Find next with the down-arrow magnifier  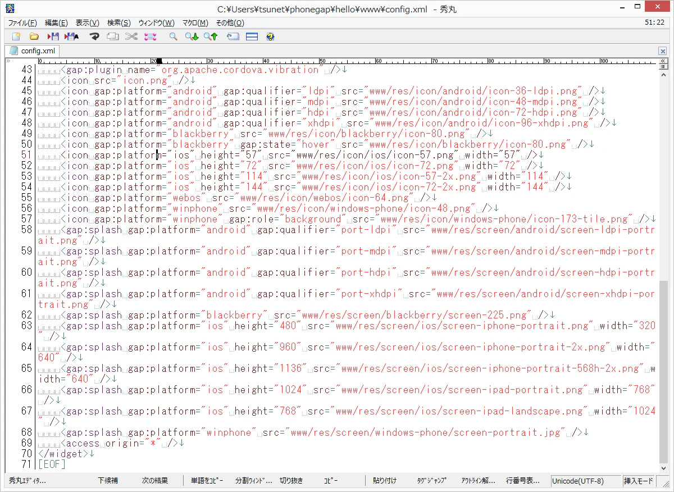click(192, 37)
